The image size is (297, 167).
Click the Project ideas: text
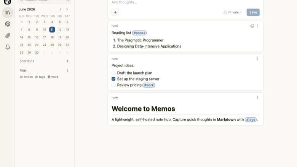[123, 66]
